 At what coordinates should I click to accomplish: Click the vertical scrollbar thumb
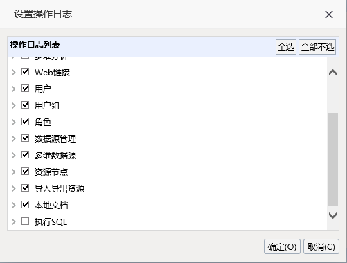click(x=332, y=159)
